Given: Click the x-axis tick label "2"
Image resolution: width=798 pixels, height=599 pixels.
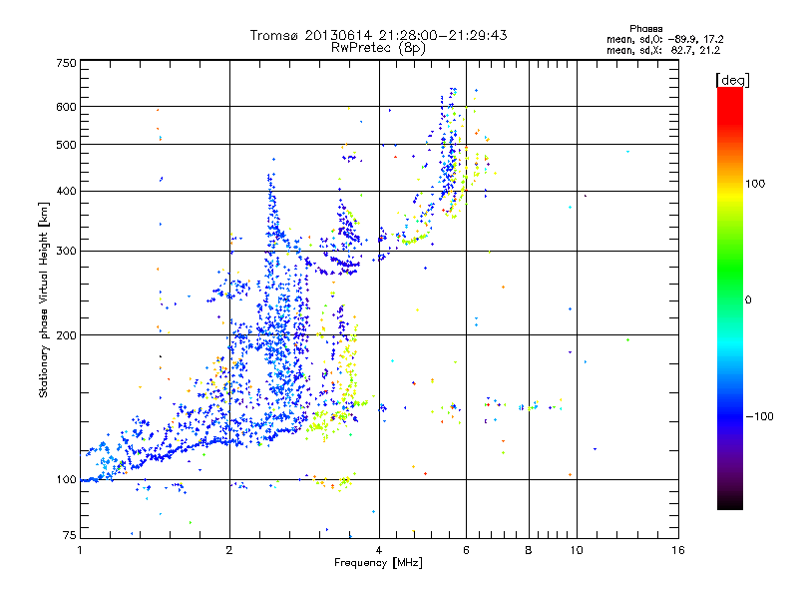Looking at the screenshot, I should 229,550.
